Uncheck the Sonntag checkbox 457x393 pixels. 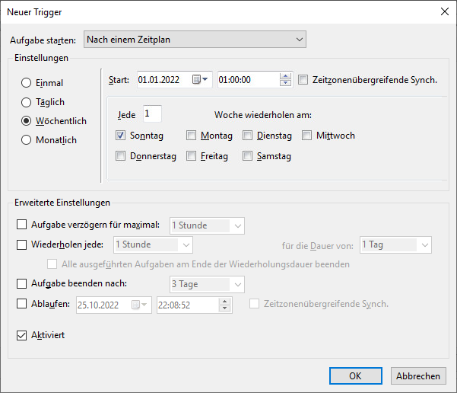(x=120, y=136)
